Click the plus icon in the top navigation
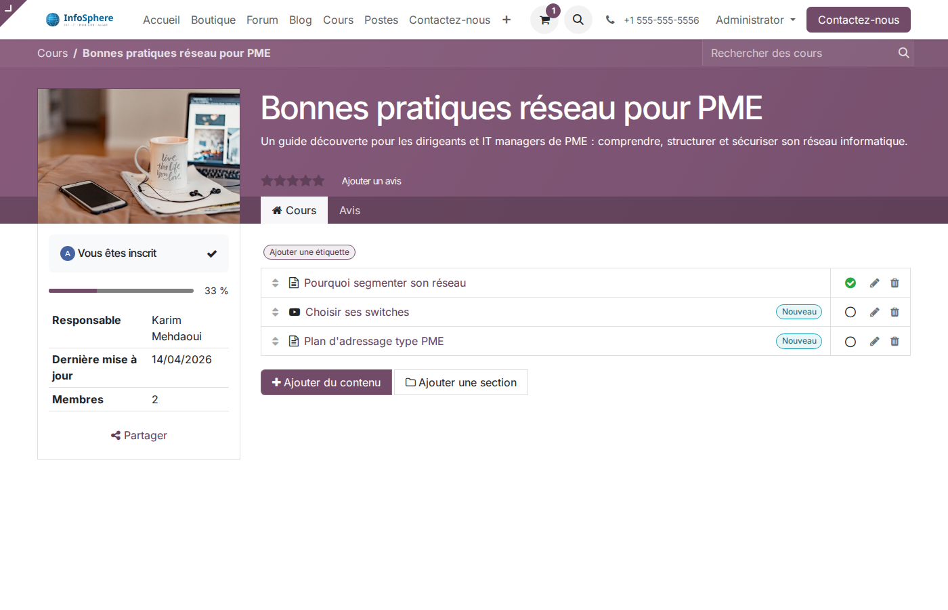The height and width of the screenshot is (610, 948). pyautogui.click(x=507, y=20)
